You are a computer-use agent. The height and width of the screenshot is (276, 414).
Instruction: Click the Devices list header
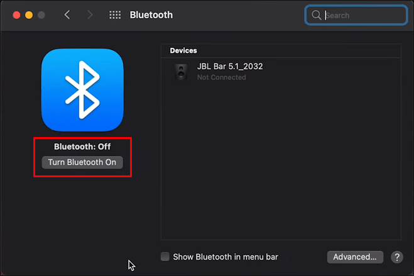[x=183, y=50]
